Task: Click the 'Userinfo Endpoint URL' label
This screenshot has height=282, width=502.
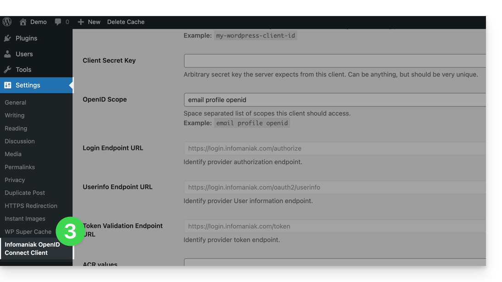Action: tap(117, 187)
